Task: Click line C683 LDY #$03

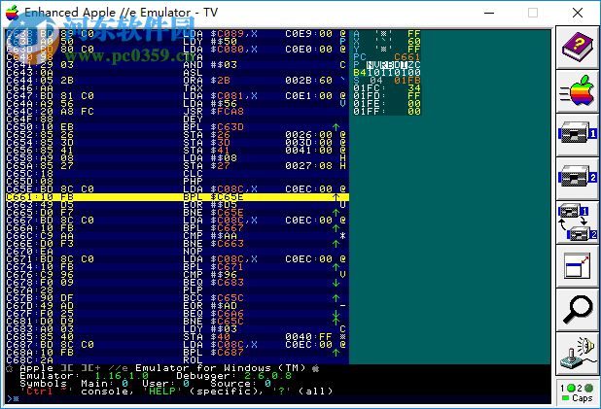Action: [x=177, y=329]
